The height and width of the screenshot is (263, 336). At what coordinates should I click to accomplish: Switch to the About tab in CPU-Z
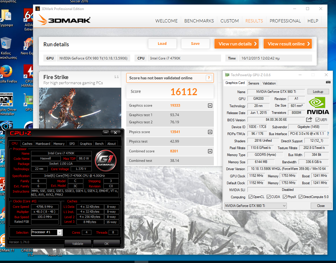tap(112, 144)
